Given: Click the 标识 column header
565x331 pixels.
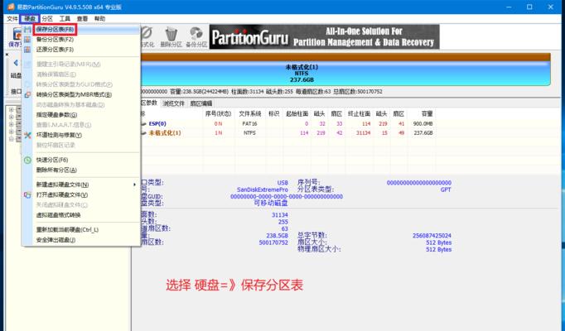Looking at the screenshot, I should pos(274,114).
